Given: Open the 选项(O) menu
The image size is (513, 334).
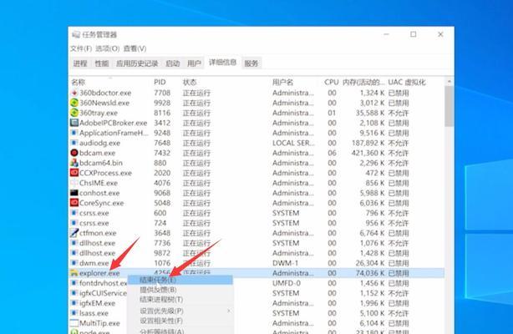Looking at the screenshot, I should click(x=107, y=48).
